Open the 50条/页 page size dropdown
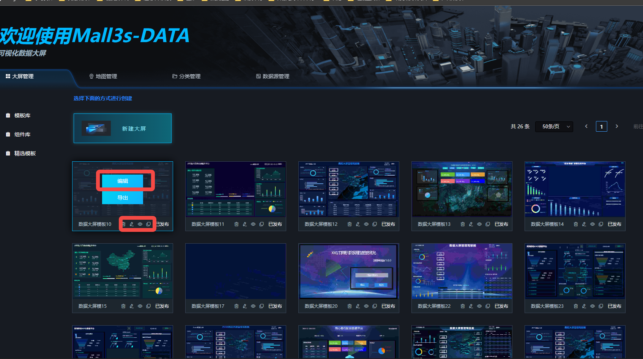The width and height of the screenshot is (643, 359). (x=554, y=127)
